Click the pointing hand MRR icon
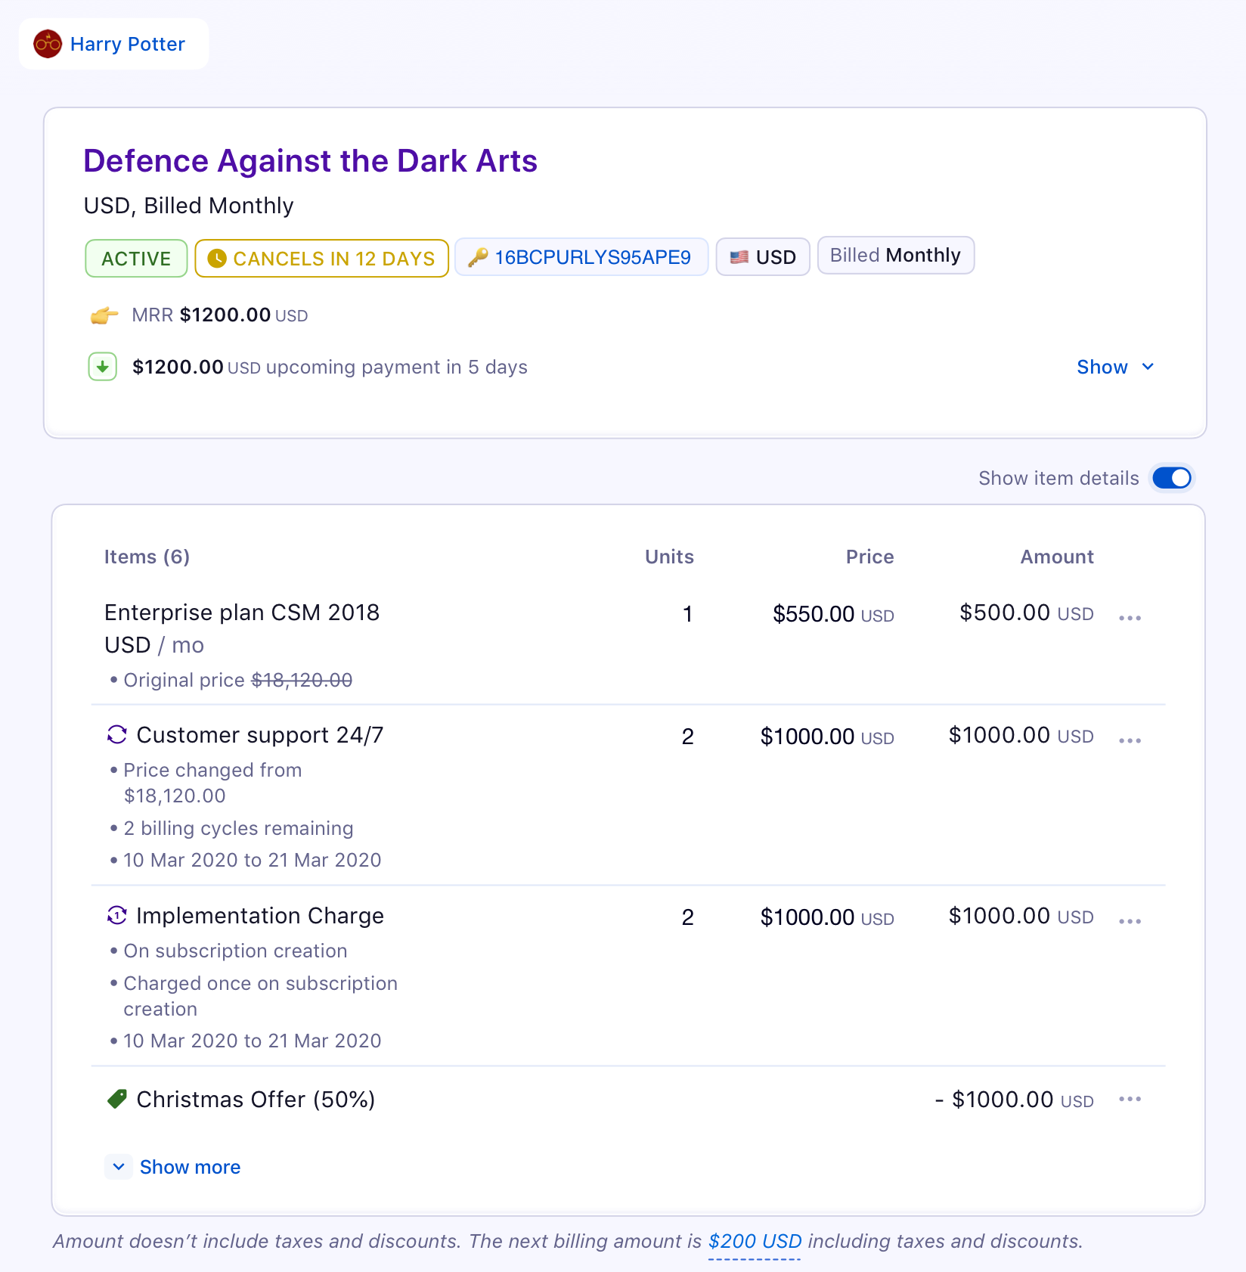The image size is (1246, 1272). pos(104,315)
